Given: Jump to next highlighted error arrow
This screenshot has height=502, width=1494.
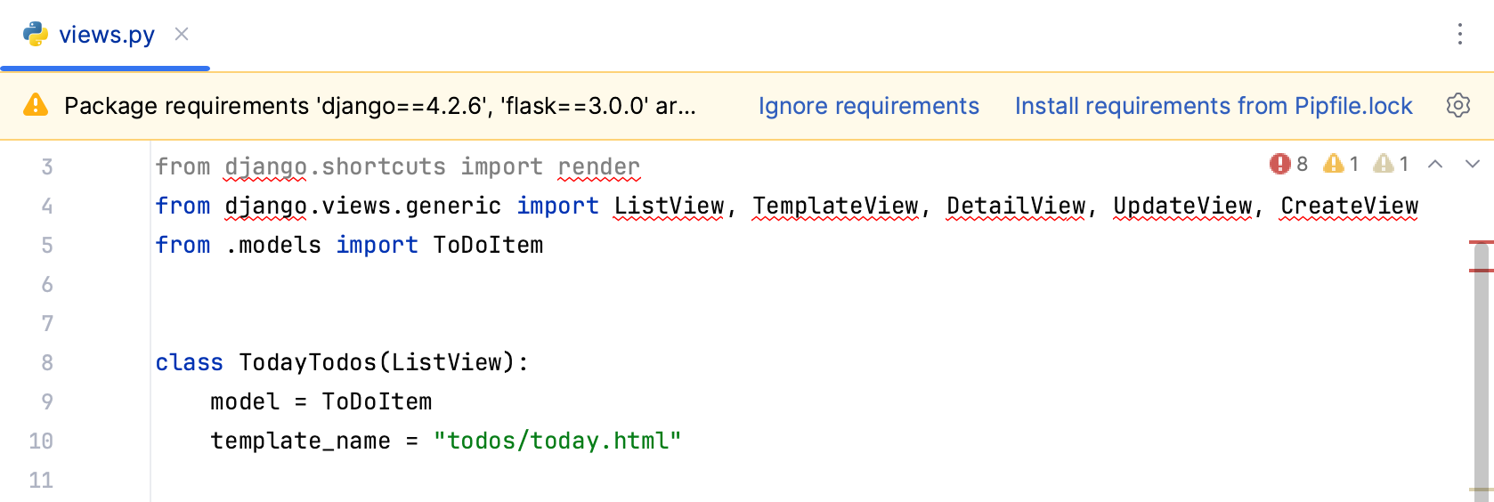Looking at the screenshot, I should click(x=1472, y=164).
